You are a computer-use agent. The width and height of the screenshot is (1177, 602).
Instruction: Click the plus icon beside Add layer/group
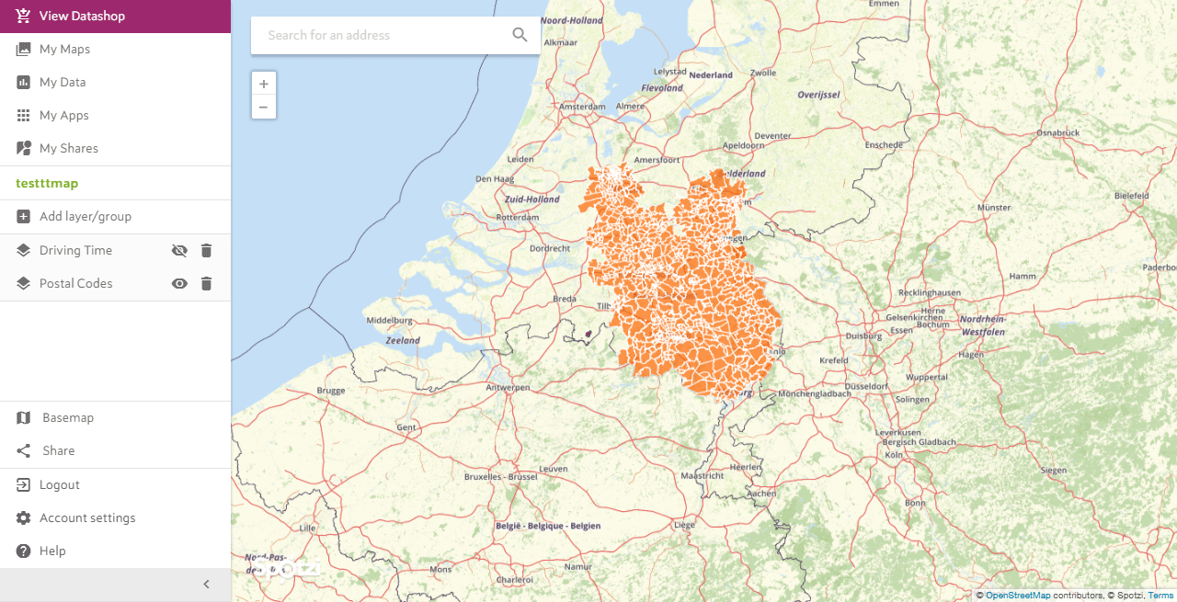[24, 217]
